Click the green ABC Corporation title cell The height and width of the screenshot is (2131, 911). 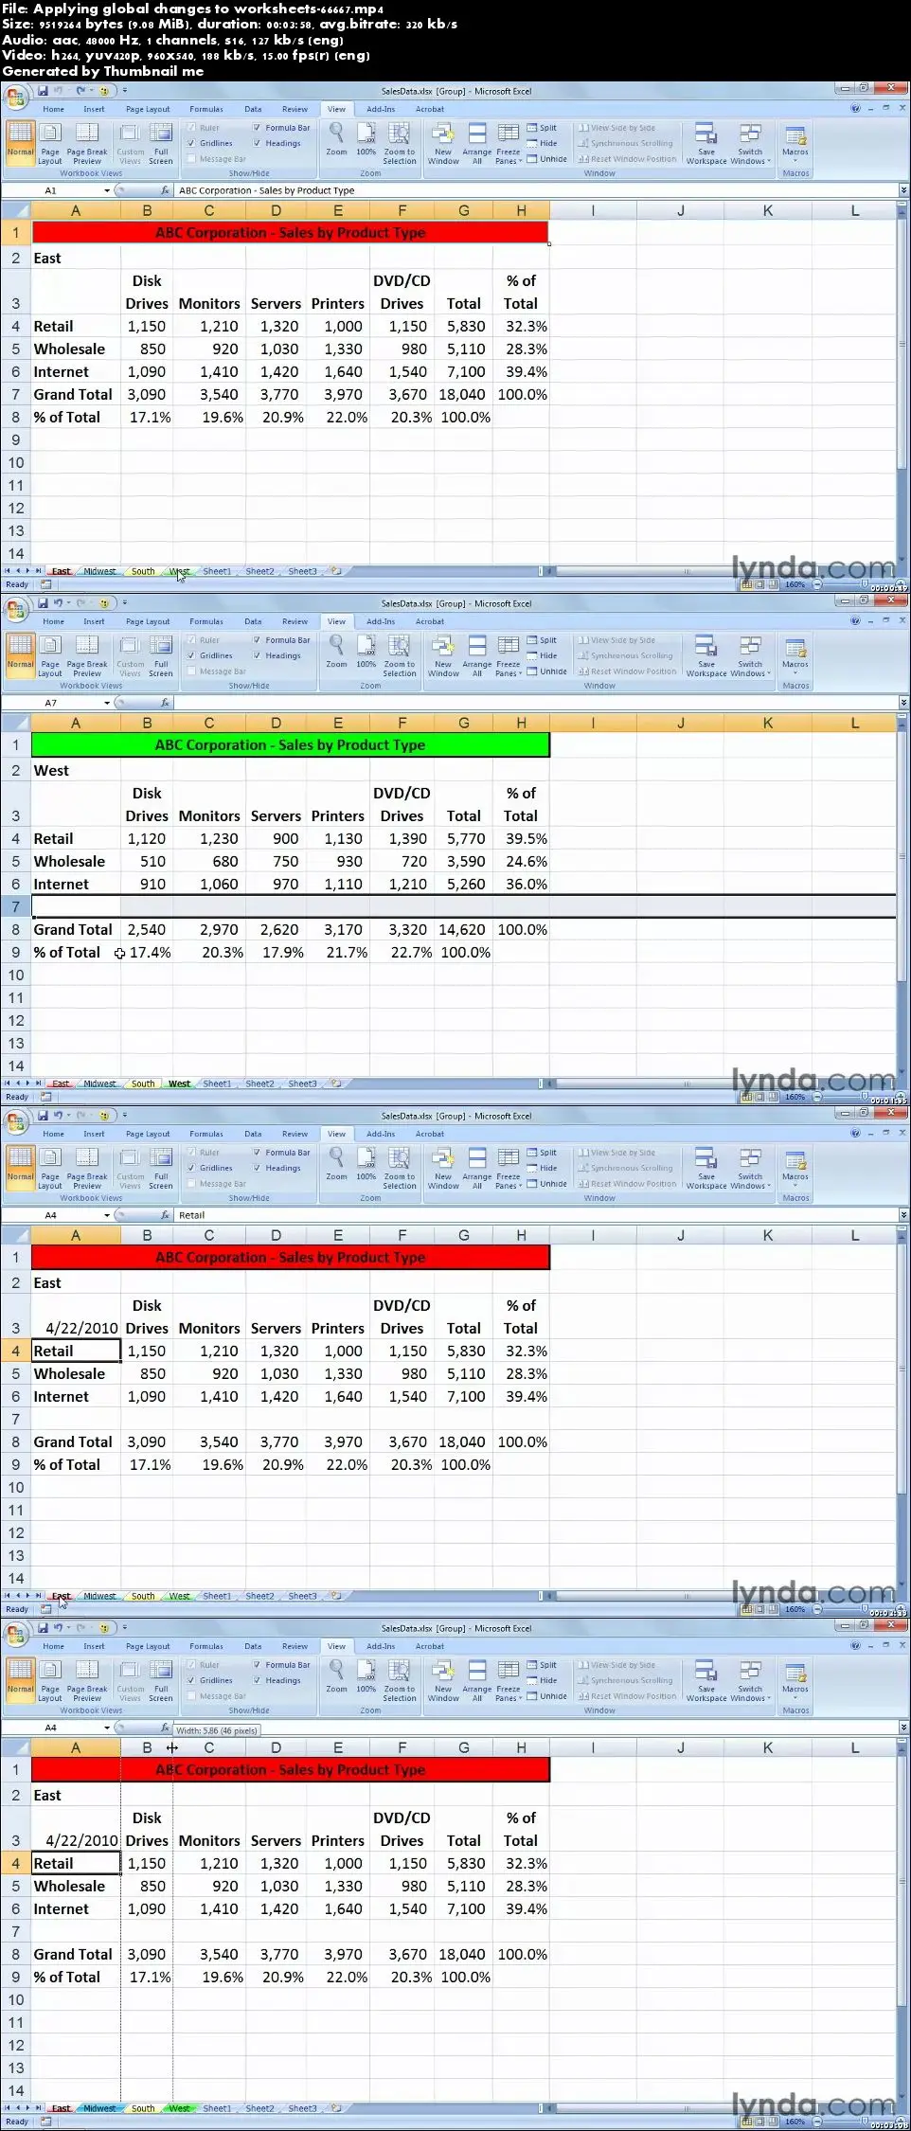[290, 745]
